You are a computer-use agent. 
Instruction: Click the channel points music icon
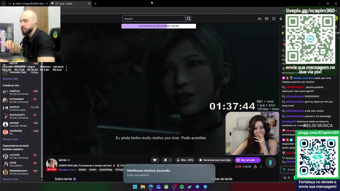pos(270,163)
